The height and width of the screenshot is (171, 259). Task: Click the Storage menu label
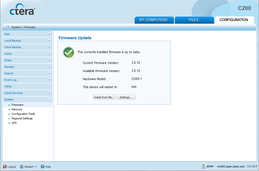tap(9, 67)
